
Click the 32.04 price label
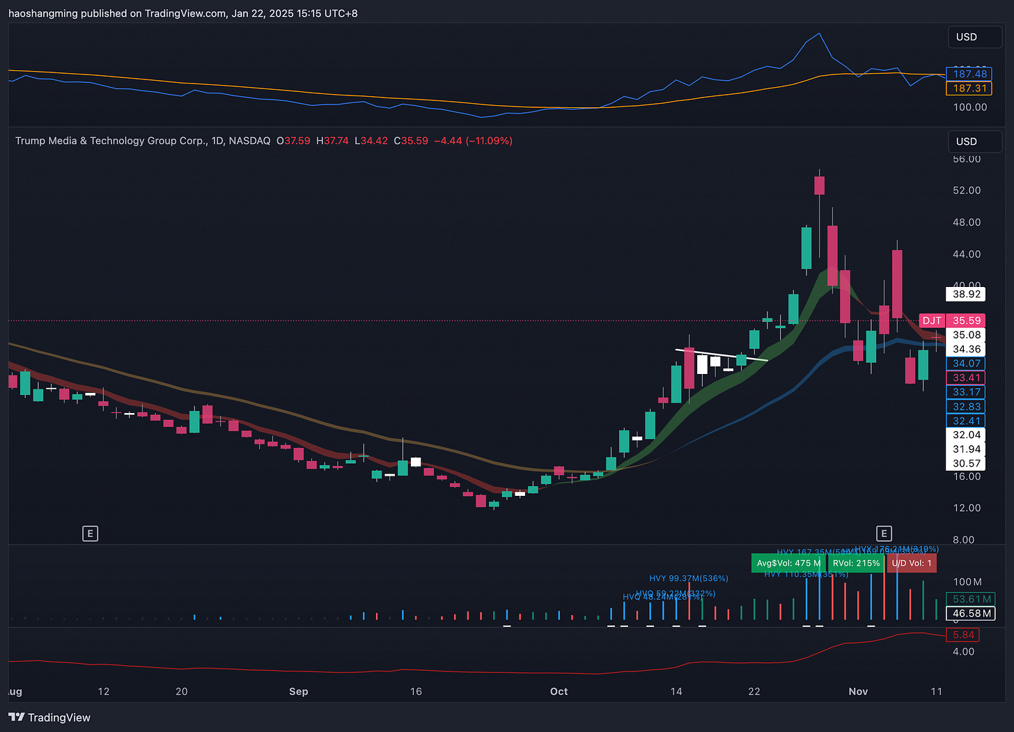point(967,435)
